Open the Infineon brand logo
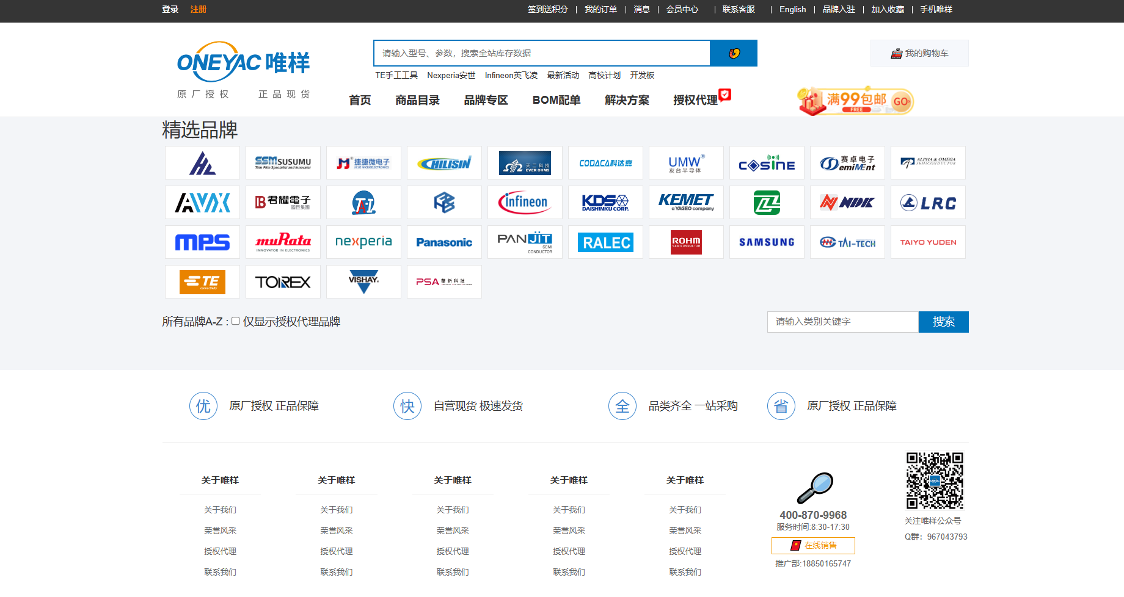 (525, 202)
